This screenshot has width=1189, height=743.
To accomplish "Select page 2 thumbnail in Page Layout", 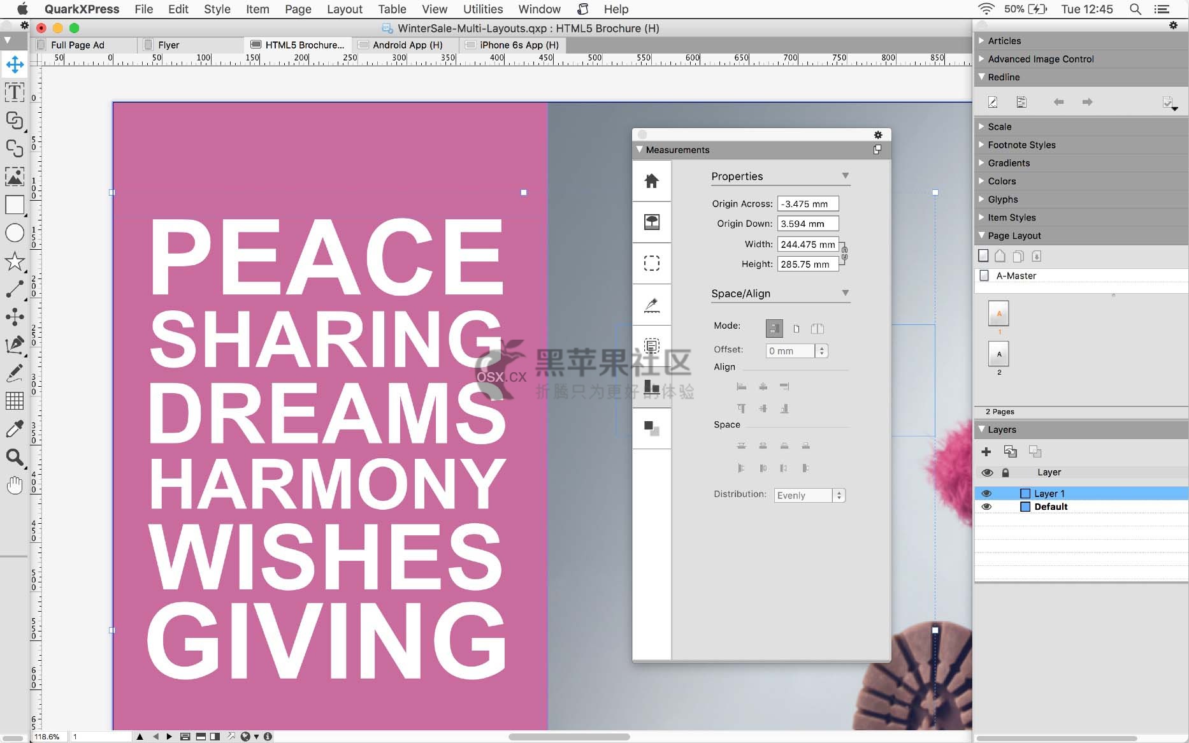I will (998, 354).
